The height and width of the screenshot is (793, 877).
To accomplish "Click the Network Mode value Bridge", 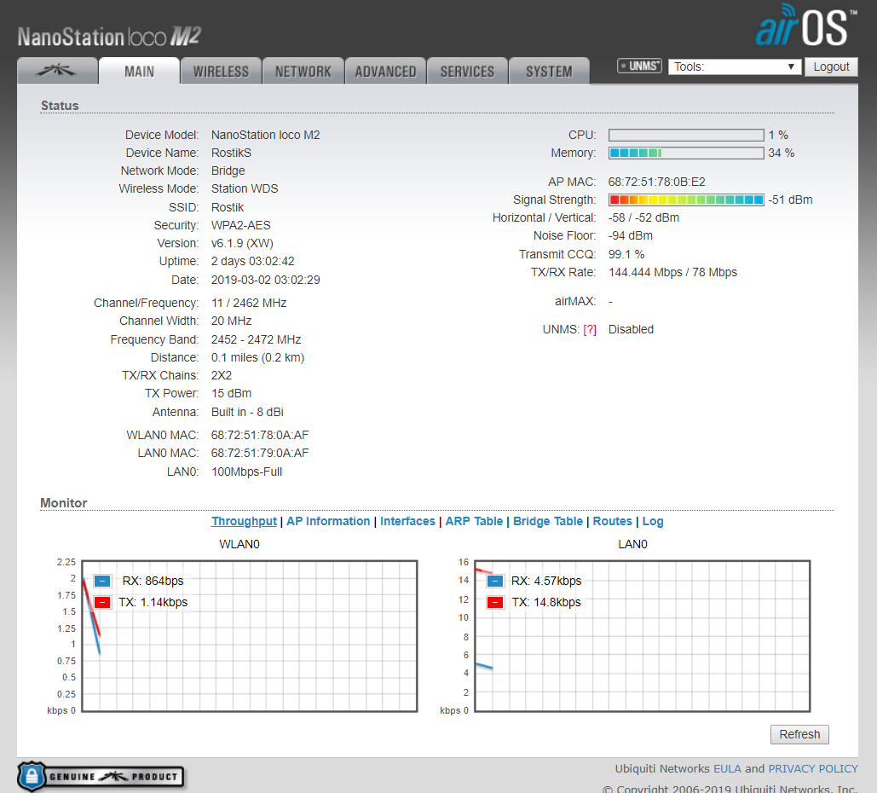I will pyautogui.click(x=228, y=171).
